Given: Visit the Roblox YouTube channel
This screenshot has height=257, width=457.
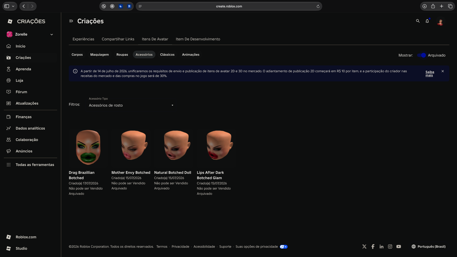Looking at the screenshot, I should (x=399, y=247).
